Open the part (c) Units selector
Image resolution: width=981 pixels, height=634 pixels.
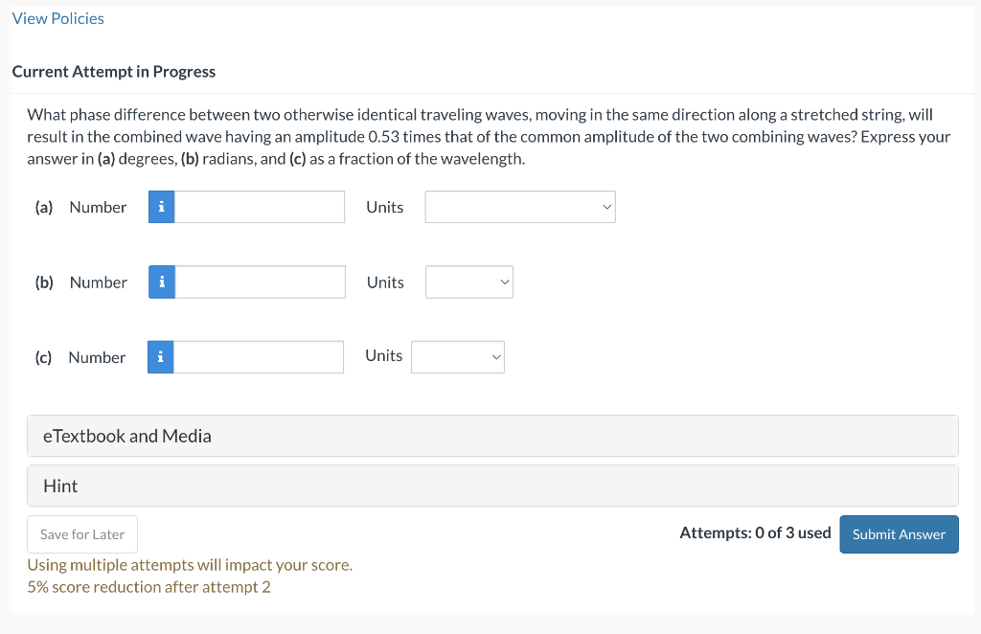click(x=458, y=357)
